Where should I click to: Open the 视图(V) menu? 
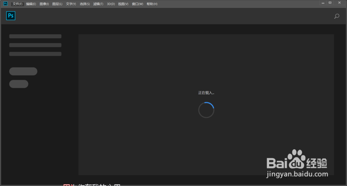click(123, 4)
